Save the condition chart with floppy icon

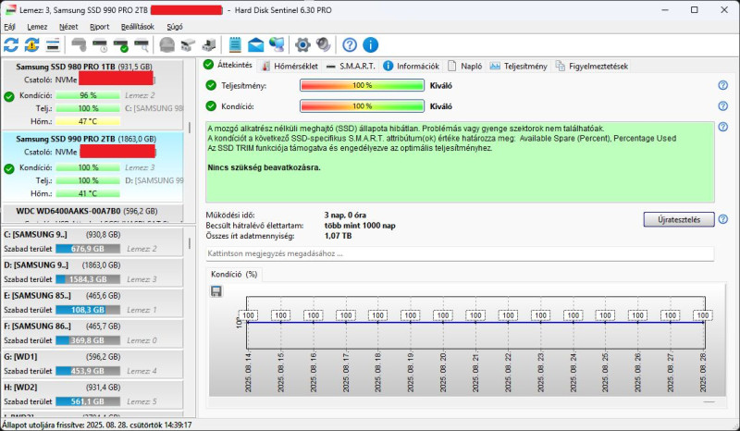(216, 291)
